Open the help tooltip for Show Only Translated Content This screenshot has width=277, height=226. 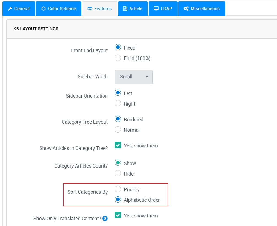[x=105, y=219]
